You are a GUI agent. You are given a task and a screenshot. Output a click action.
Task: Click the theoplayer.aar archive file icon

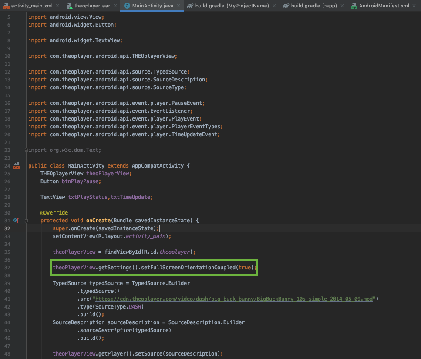point(69,6)
